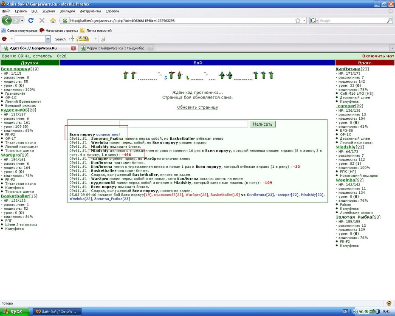Click the Обновить страницу link

point(197,107)
